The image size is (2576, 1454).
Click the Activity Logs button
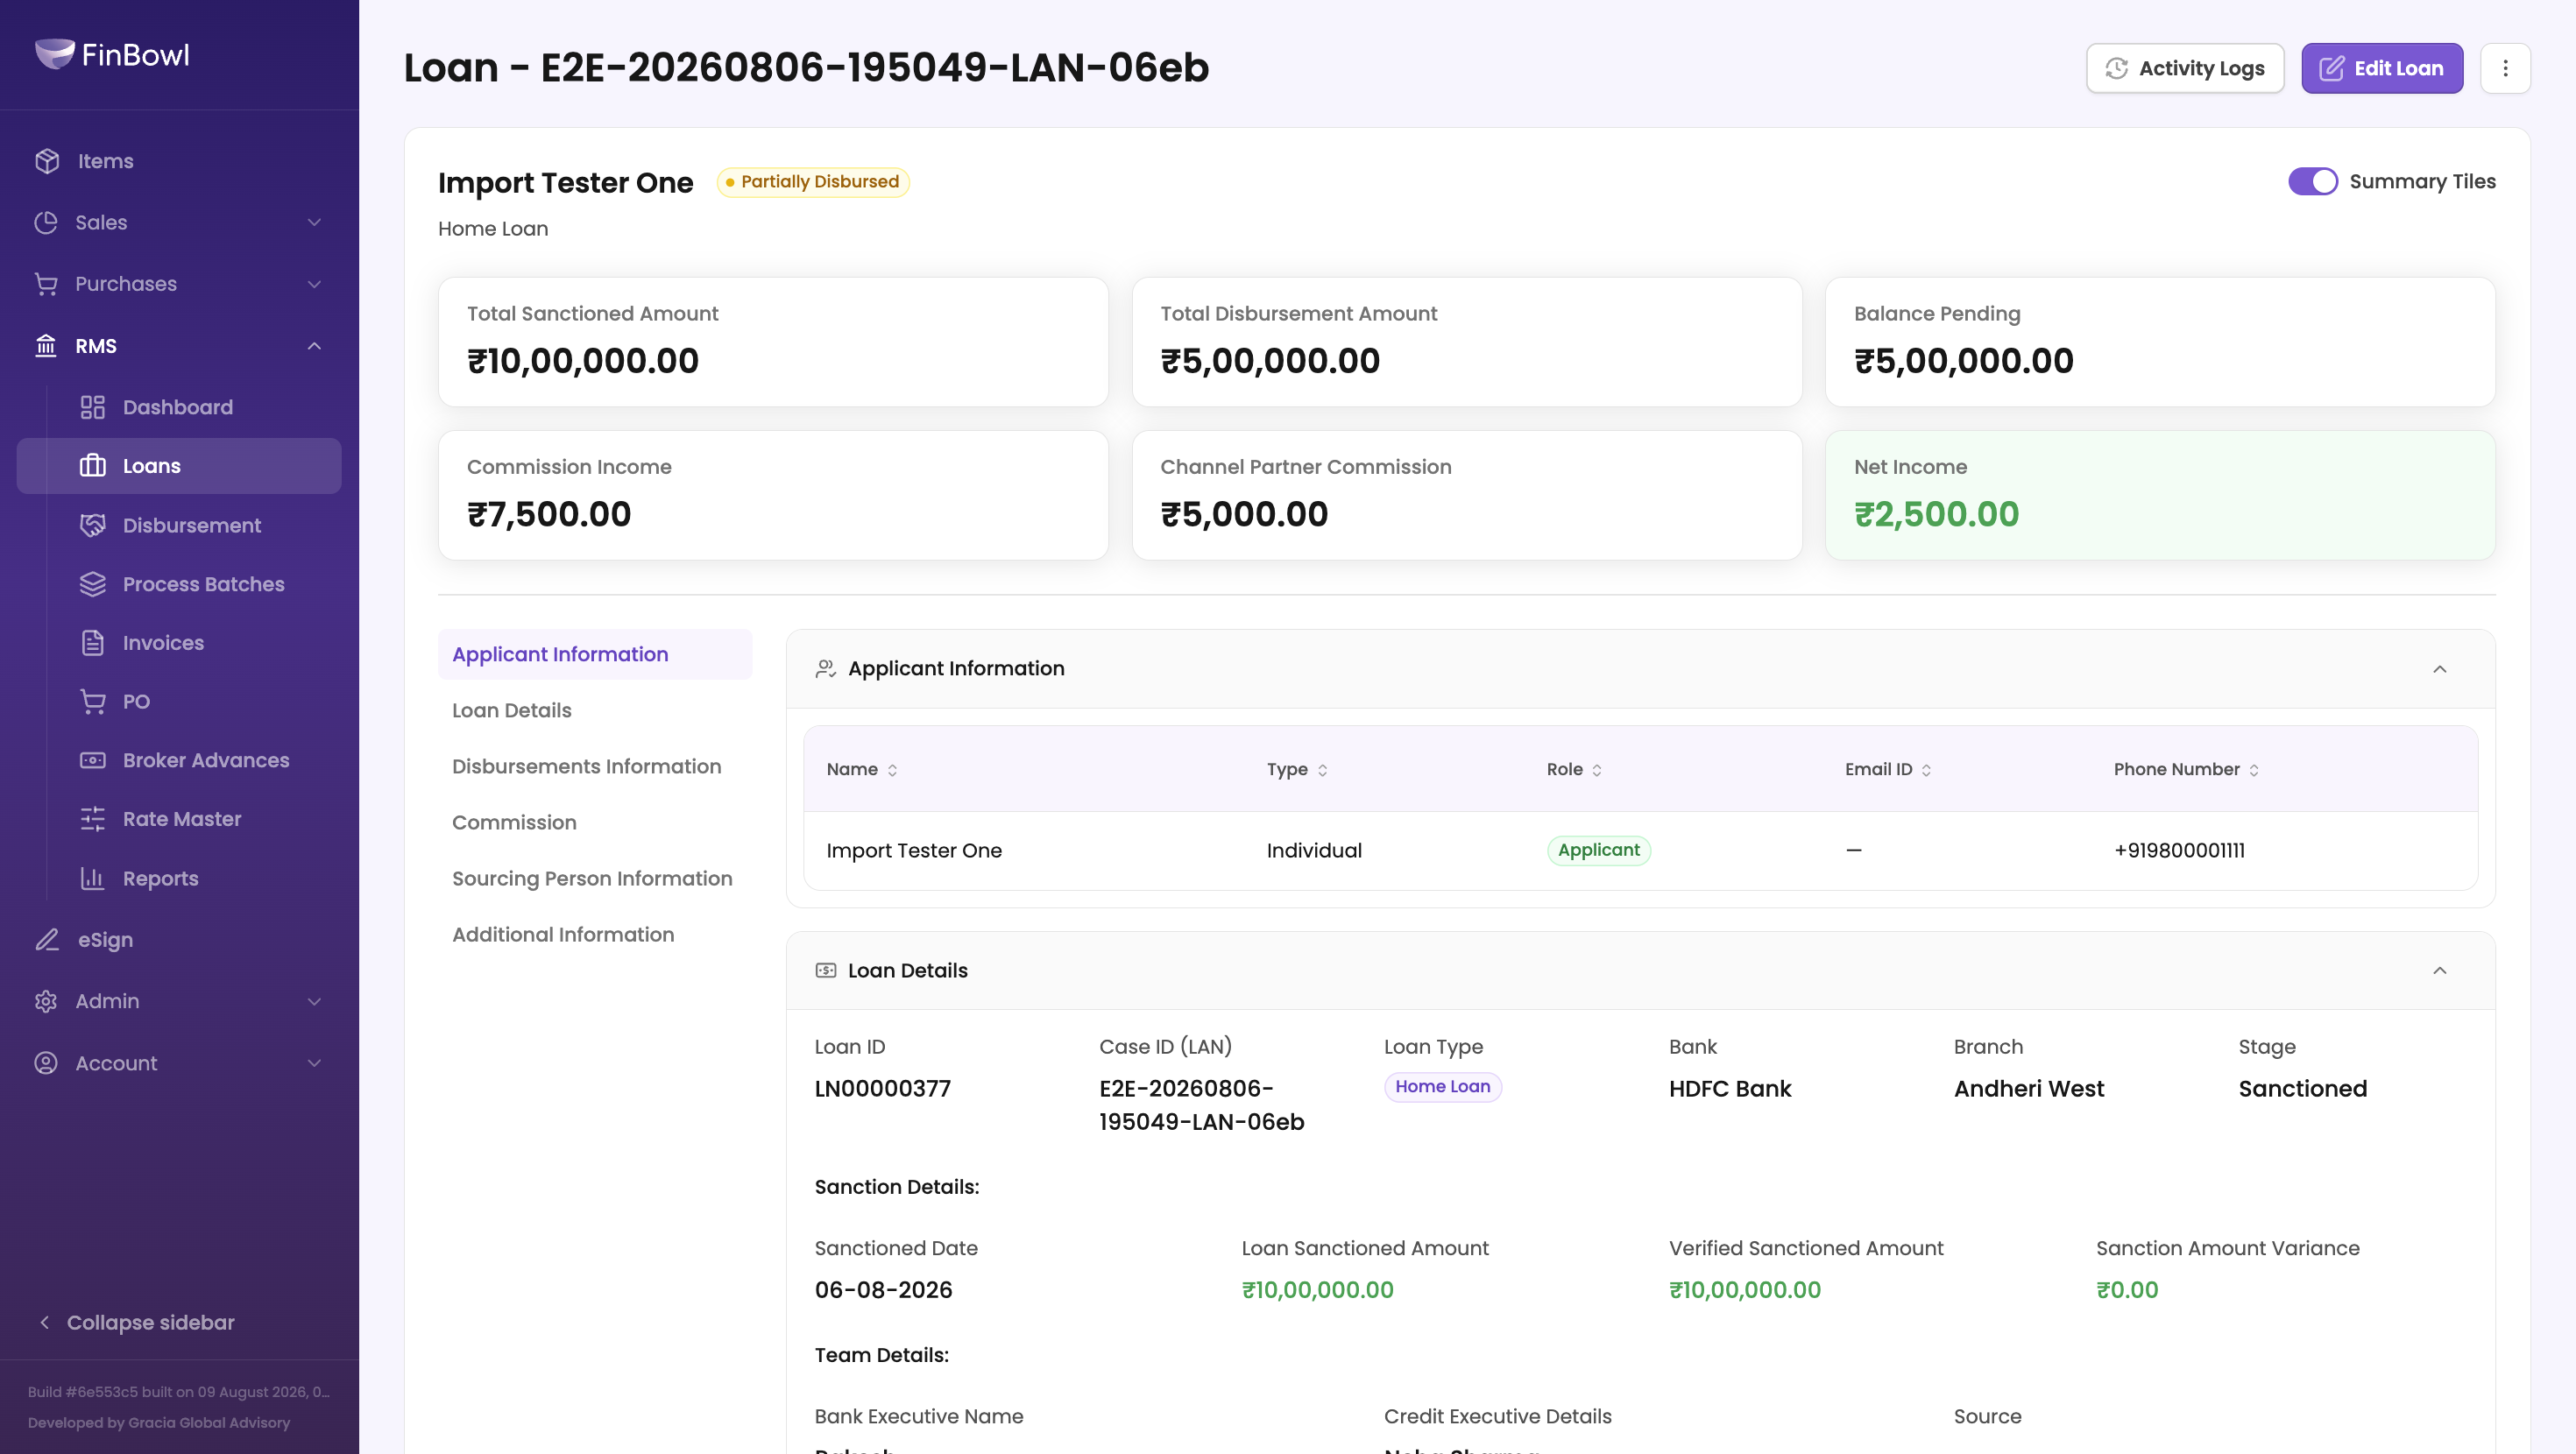pyautogui.click(x=2185, y=68)
